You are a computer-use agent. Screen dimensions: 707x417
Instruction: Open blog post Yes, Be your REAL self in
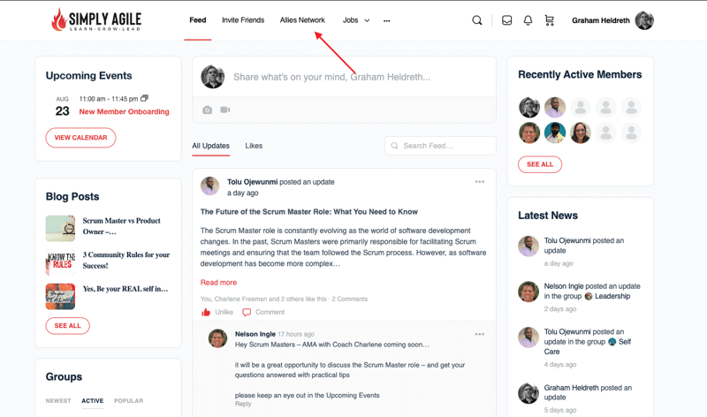tap(125, 289)
